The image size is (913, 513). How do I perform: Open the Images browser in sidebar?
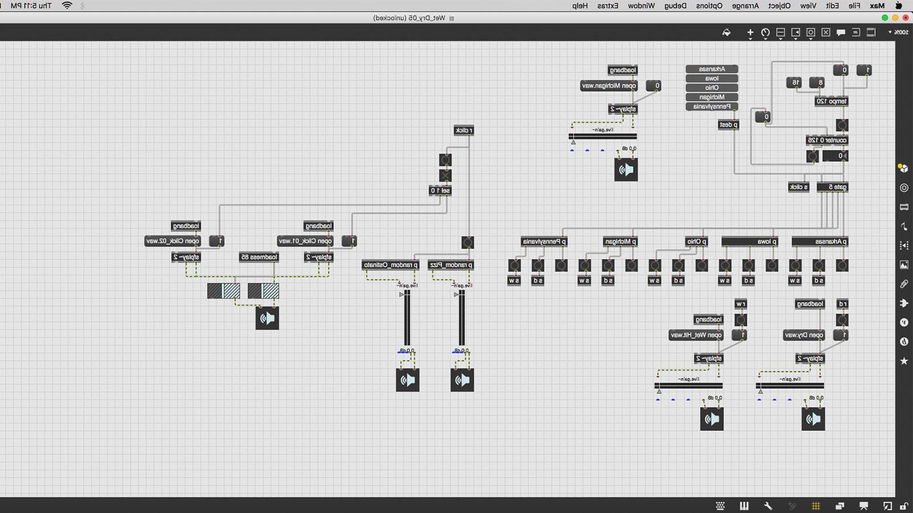click(x=904, y=264)
